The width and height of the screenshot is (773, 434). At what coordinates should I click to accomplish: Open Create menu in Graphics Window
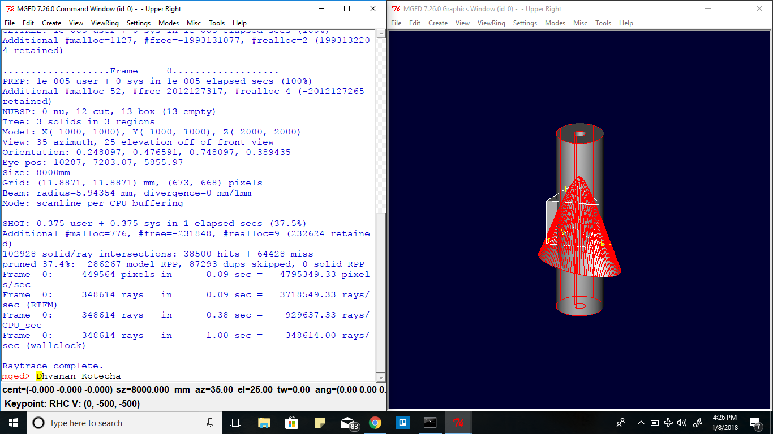[x=438, y=23]
